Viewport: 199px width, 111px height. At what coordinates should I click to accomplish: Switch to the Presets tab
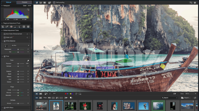24,2
